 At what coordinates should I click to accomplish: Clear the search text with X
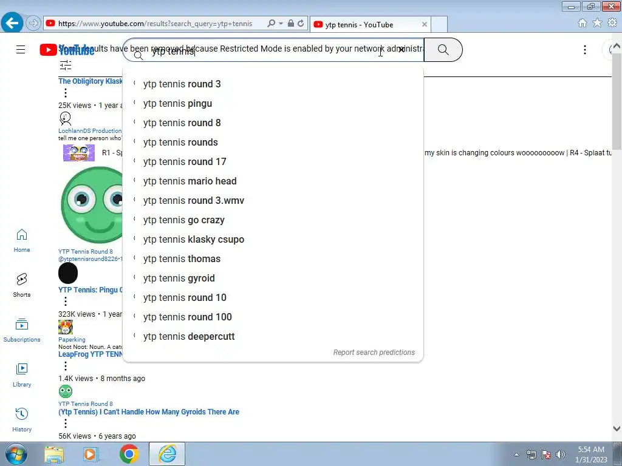click(x=402, y=50)
